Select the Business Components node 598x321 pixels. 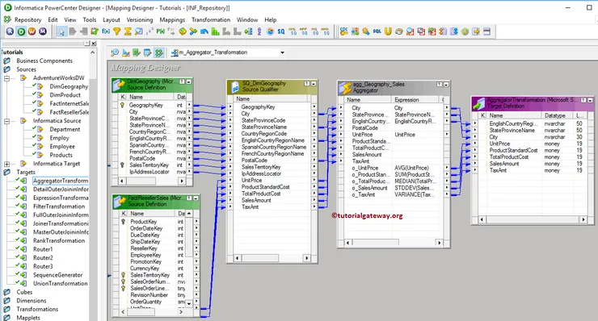coord(44,61)
